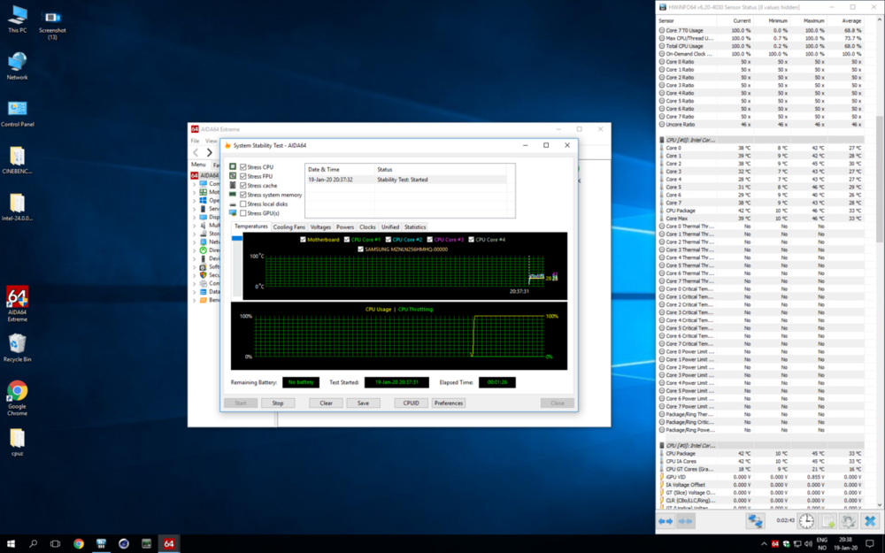This screenshot has width=885, height=553.
Task: Select the Recycle Bin icon
Action: point(17,347)
